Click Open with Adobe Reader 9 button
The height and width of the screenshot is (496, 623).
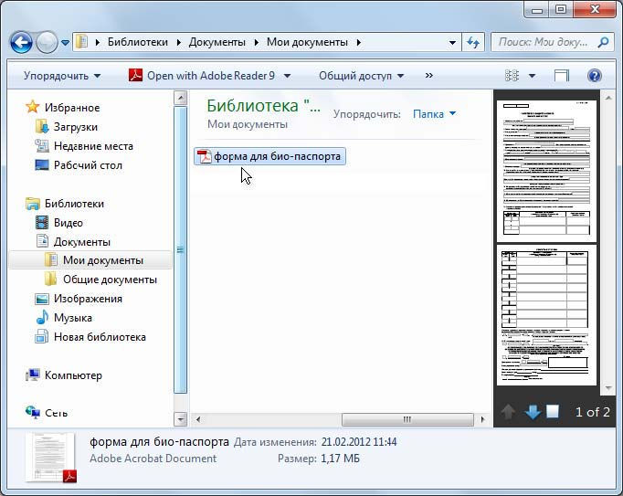tap(208, 76)
